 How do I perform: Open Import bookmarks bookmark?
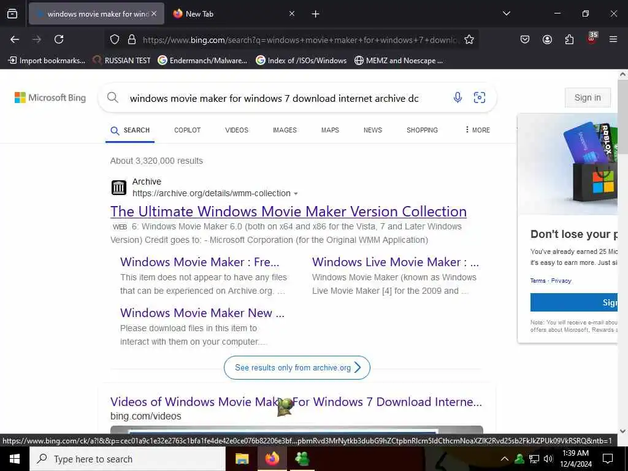(47, 61)
